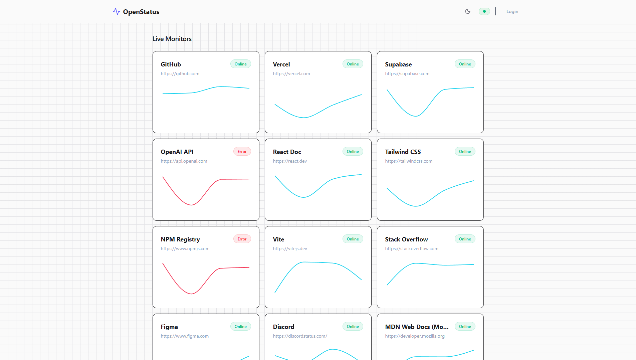Screen dimensions: 636x360
Task: Open the React Doc monitor title
Action: coord(287,152)
